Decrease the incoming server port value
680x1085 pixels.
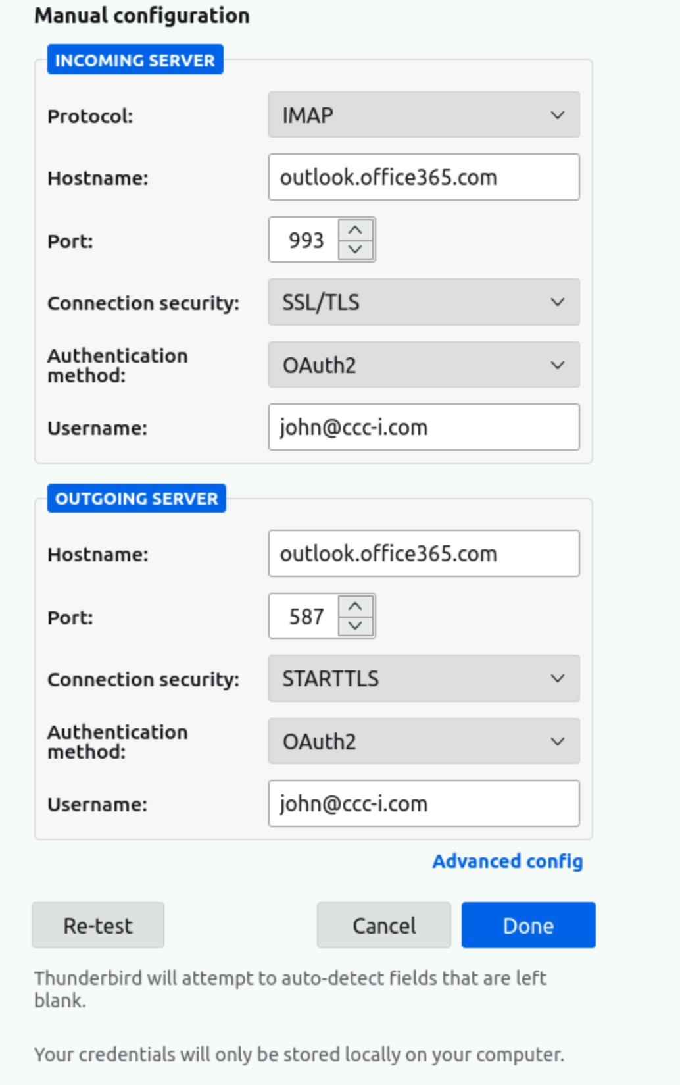(356, 250)
